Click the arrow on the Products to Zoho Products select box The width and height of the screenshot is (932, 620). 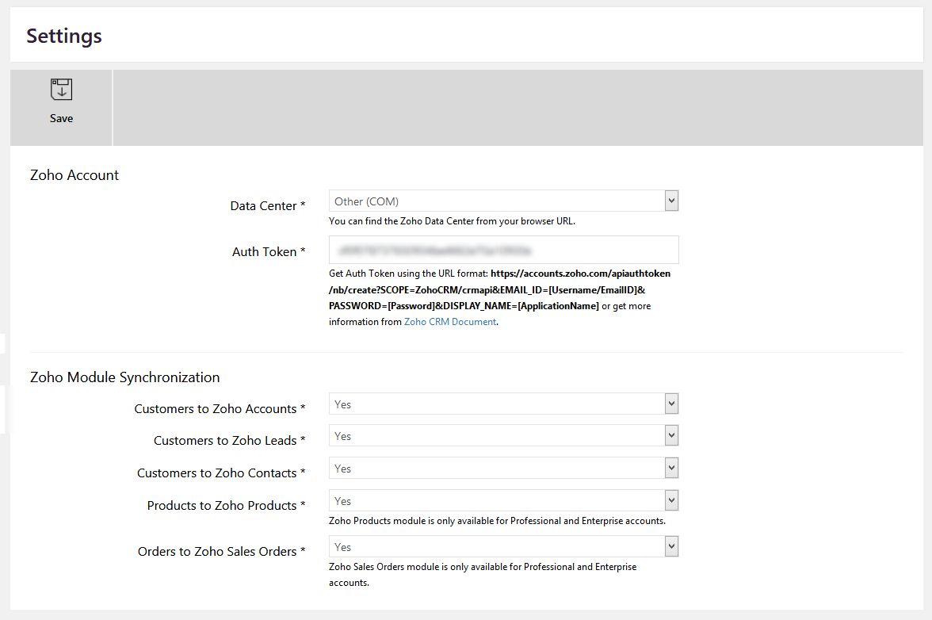tap(671, 501)
